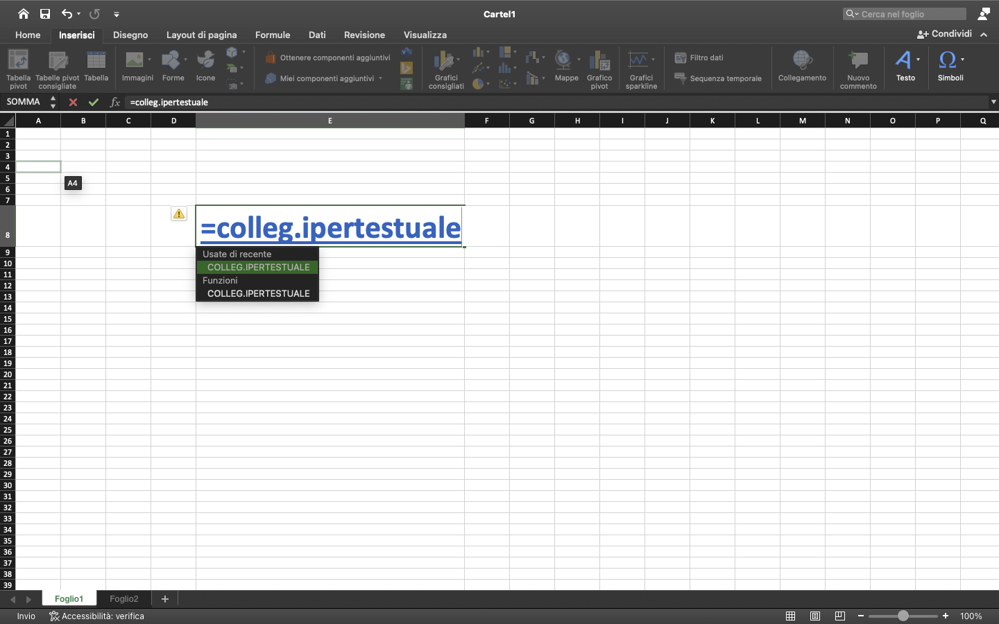Switch to the Foglio2 sheet tab

[123, 599]
